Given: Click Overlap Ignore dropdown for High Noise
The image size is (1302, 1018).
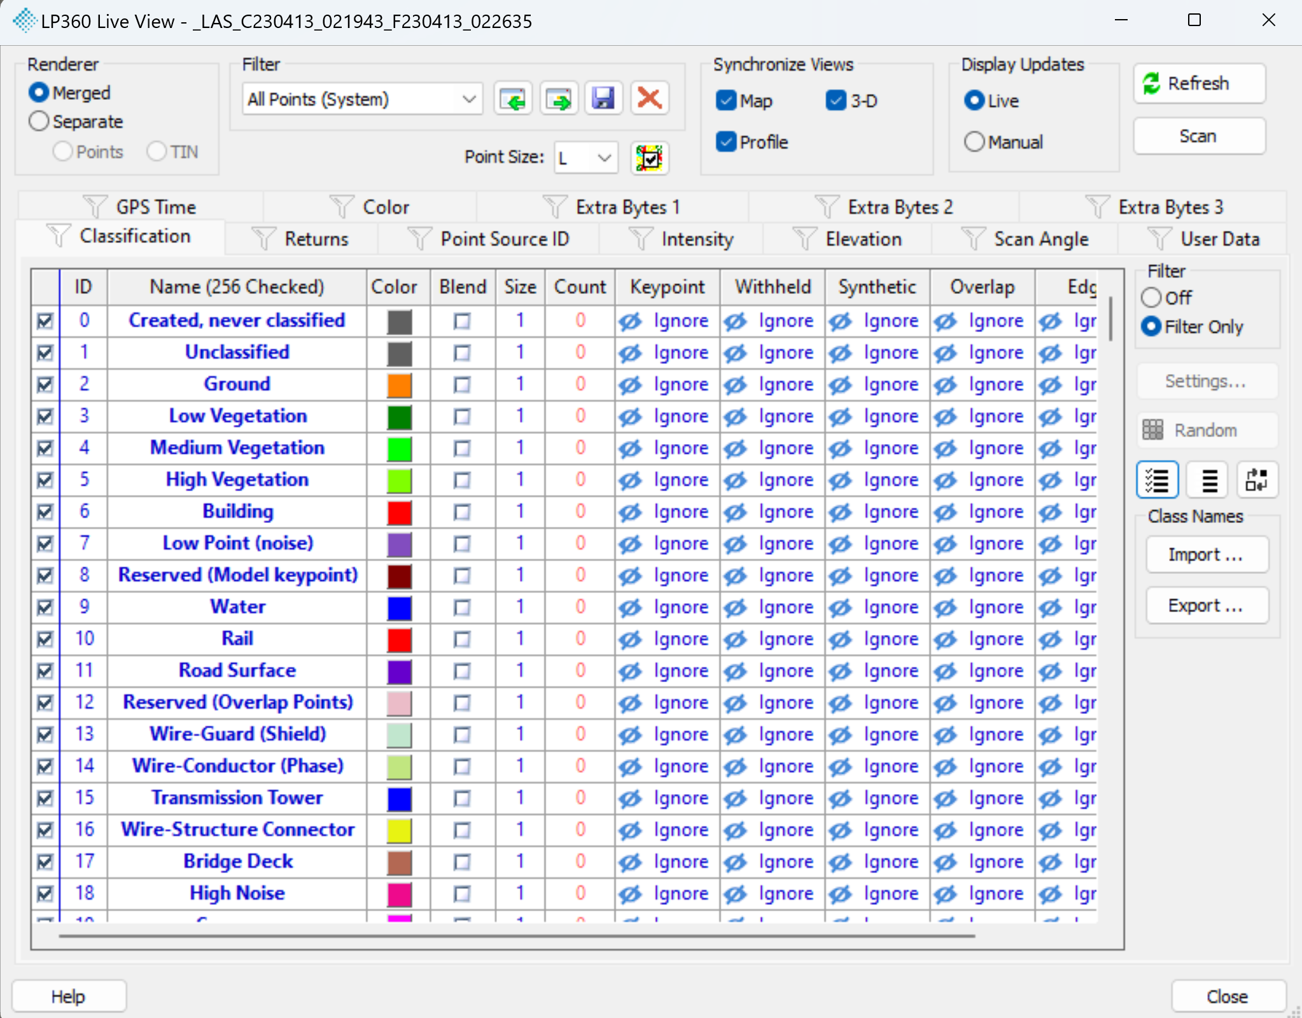Looking at the screenshot, I should click(x=982, y=893).
